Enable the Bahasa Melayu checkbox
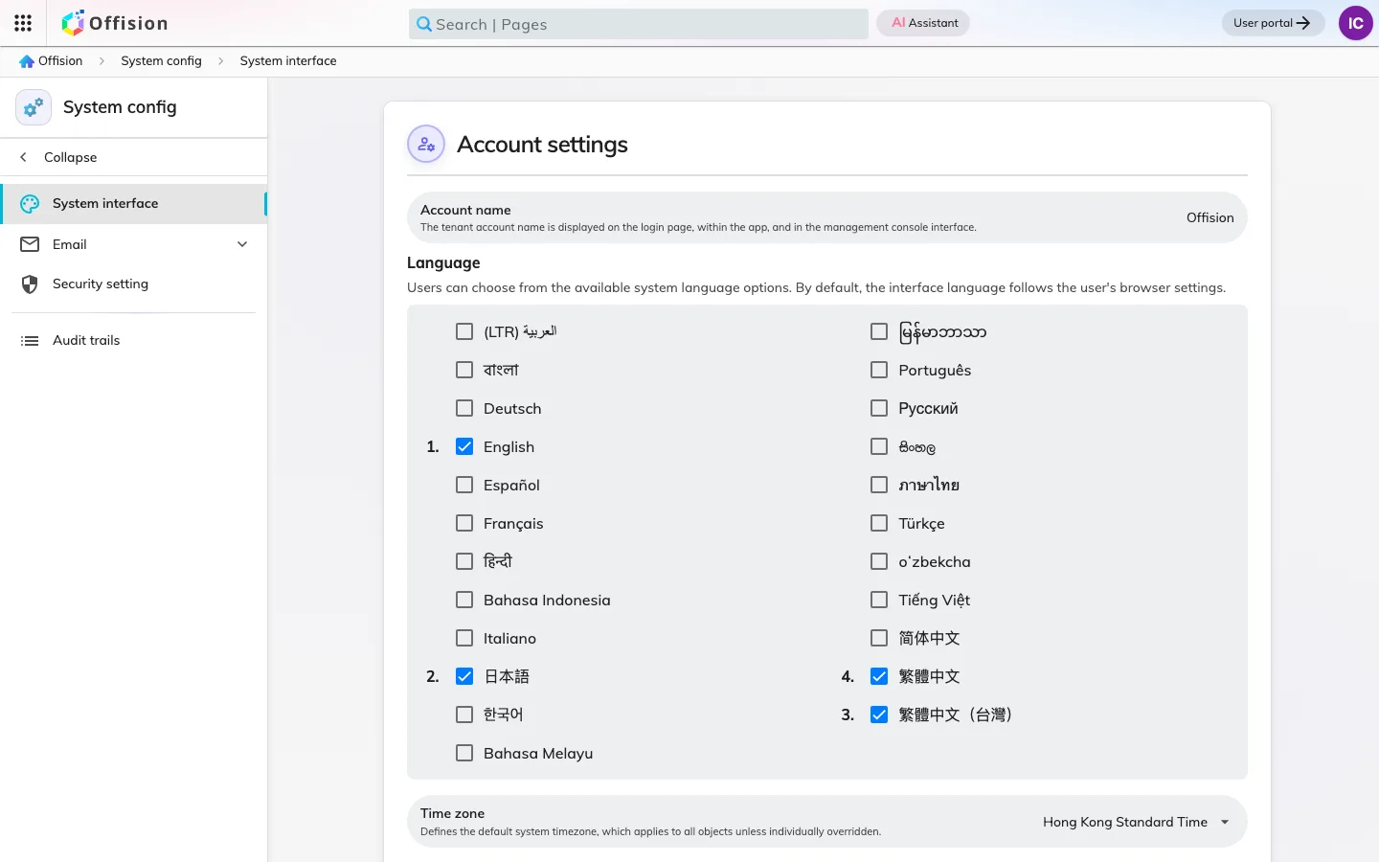This screenshot has width=1379, height=862. click(x=464, y=753)
